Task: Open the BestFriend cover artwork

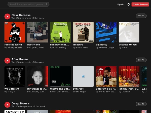Action: (37, 32)
